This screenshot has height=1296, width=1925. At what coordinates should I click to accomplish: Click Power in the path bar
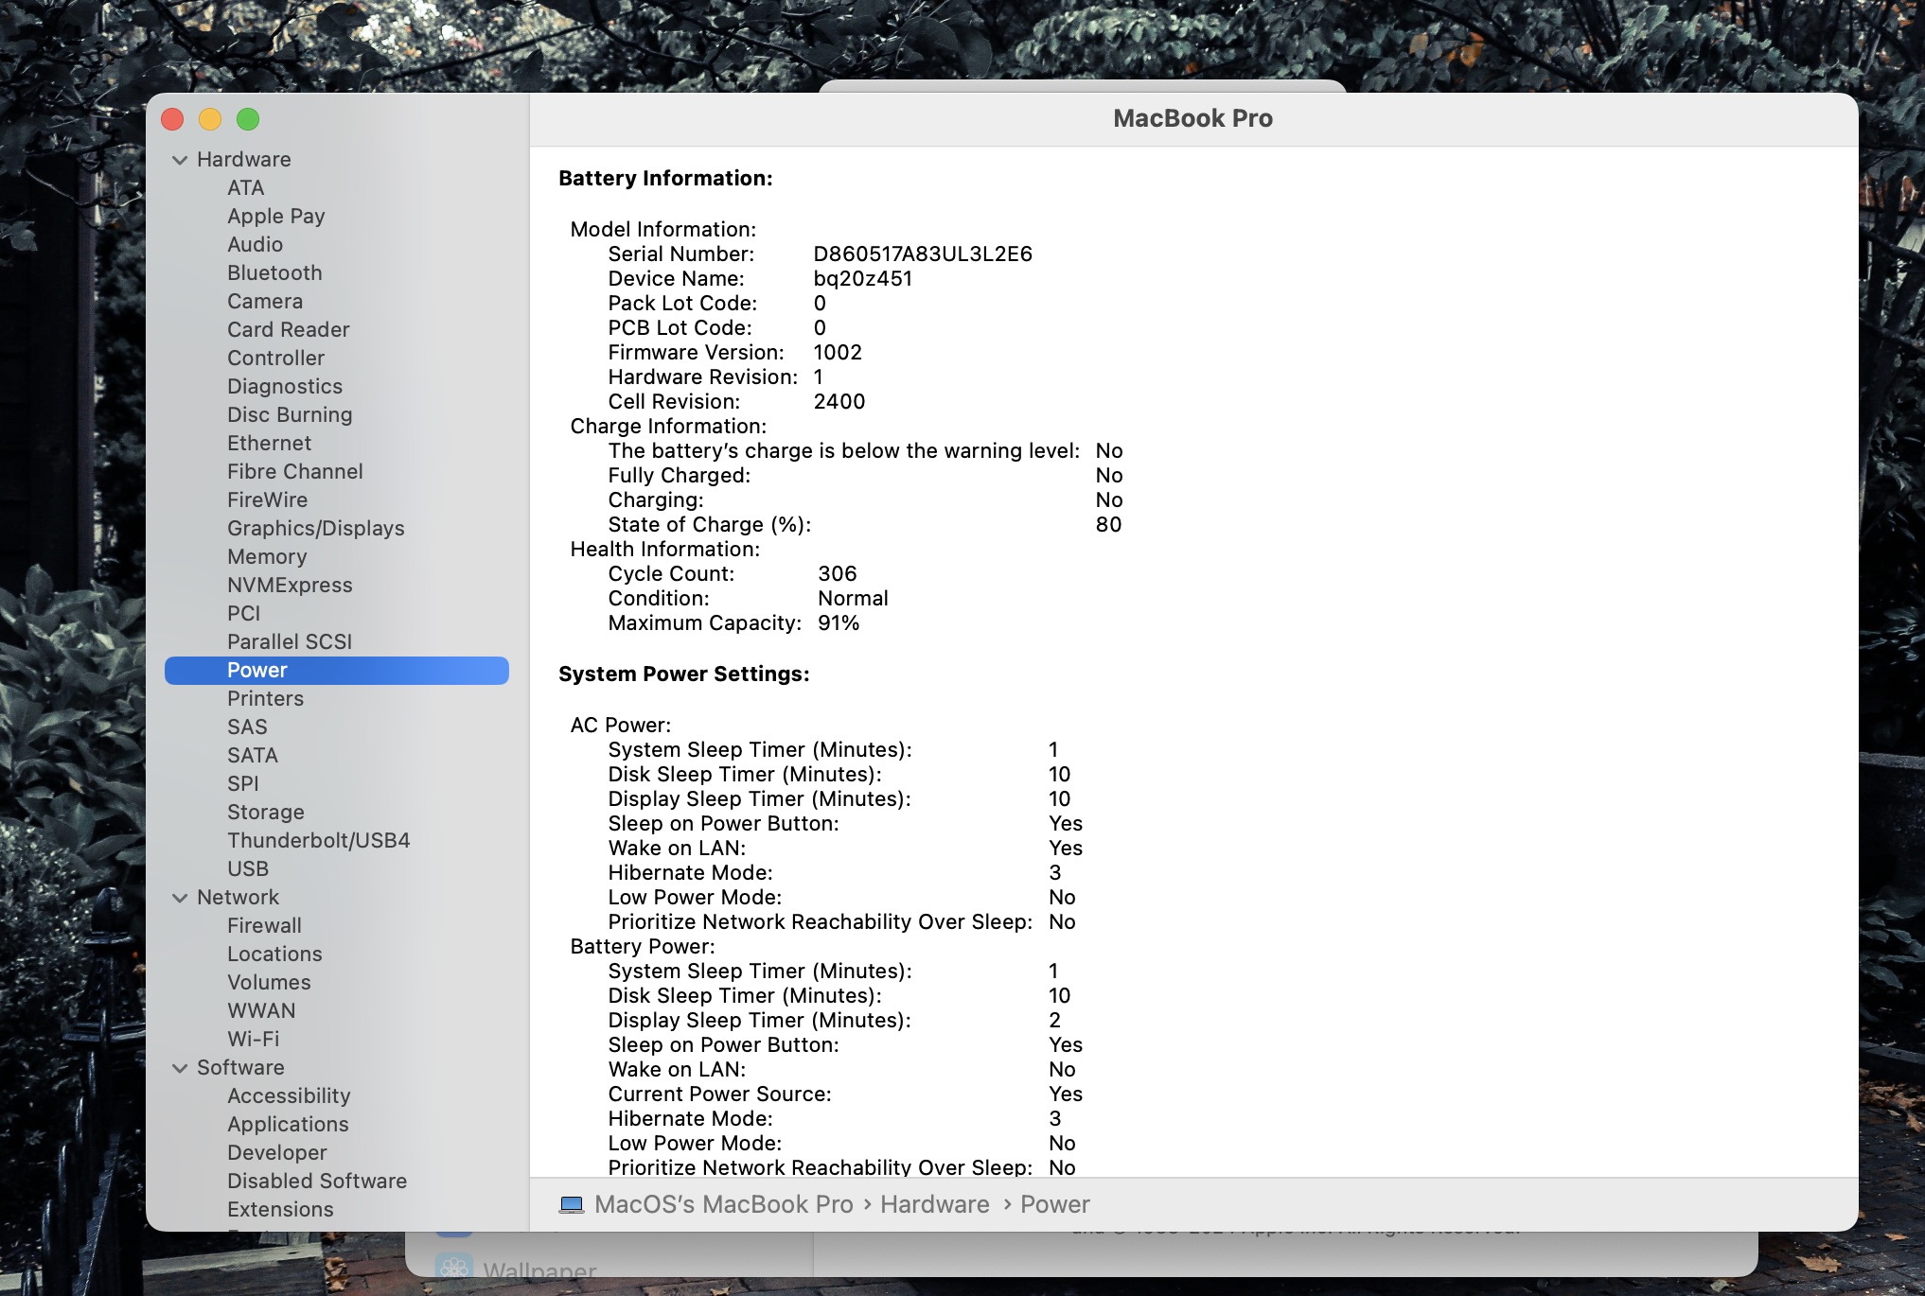point(1055,1204)
